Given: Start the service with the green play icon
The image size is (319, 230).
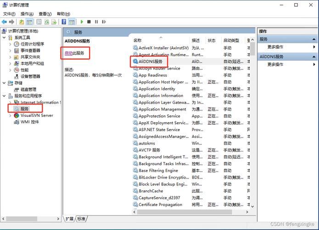Looking at the screenshot, I should (x=82, y=22).
